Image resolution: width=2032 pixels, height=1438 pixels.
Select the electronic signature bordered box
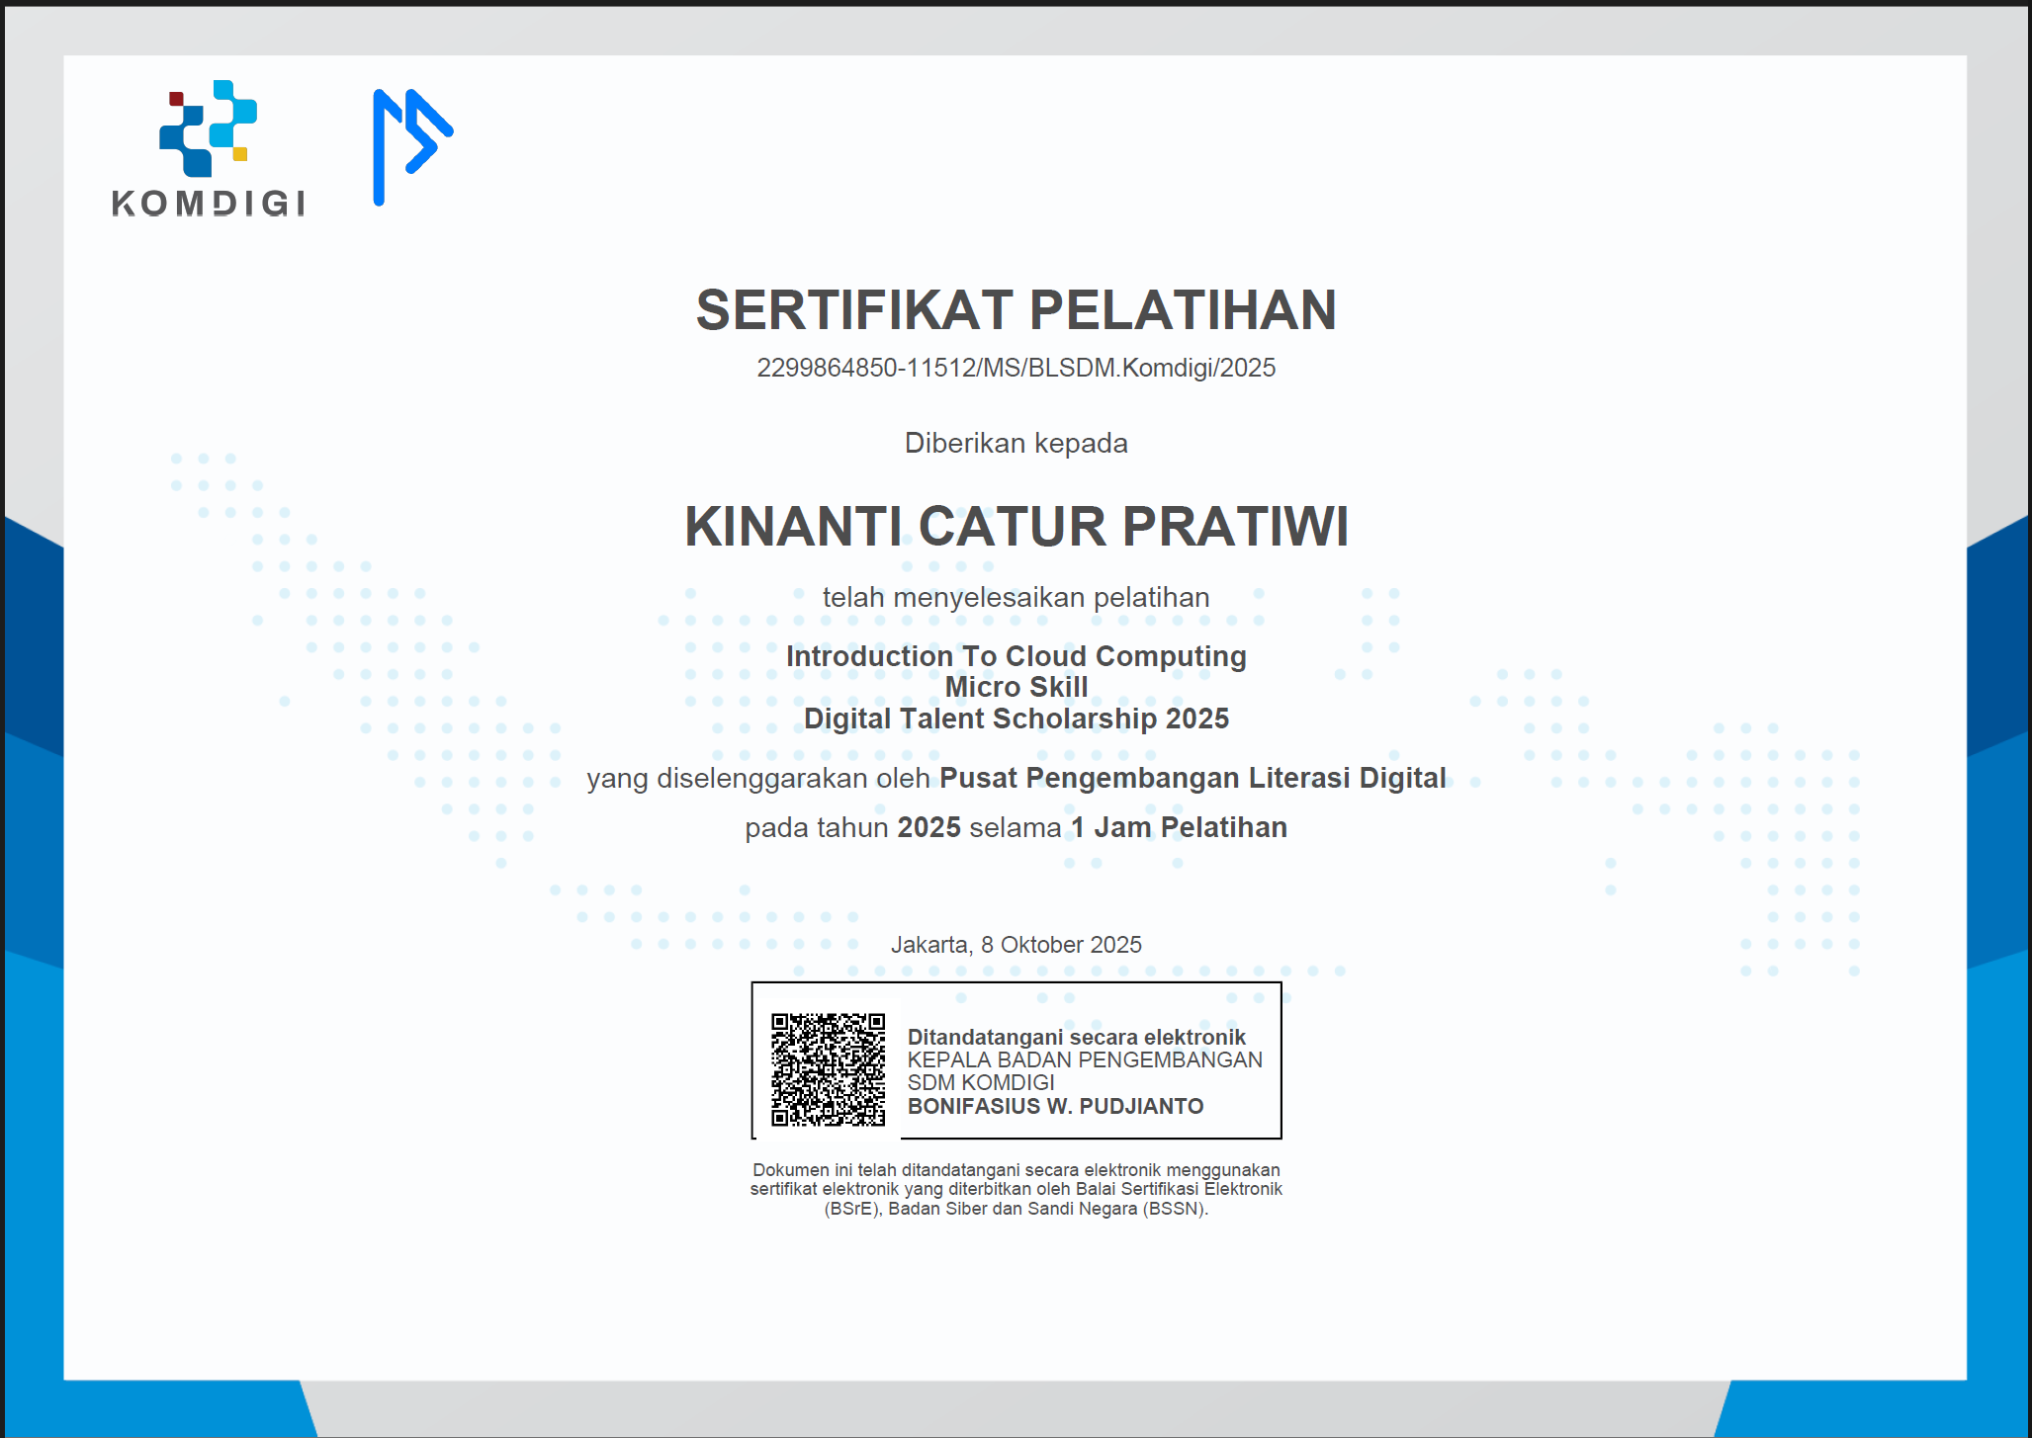[1016, 1062]
